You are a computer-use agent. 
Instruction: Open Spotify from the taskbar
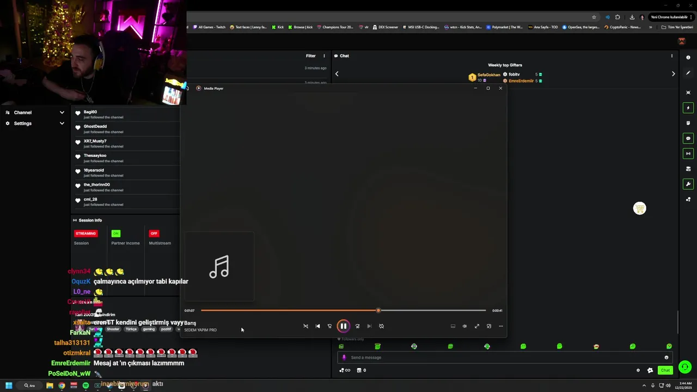pyautogui.click(x=85, y=385)
